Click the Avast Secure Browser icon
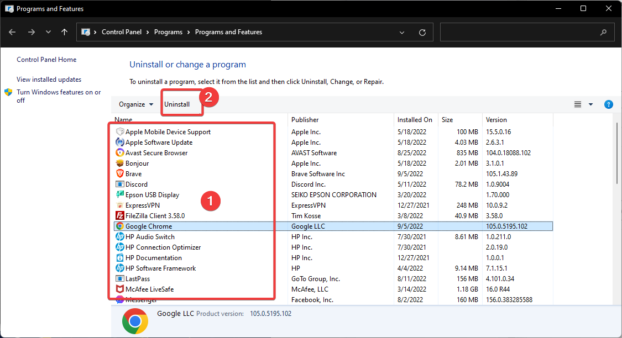622x338 pixels. click(120, 152)
